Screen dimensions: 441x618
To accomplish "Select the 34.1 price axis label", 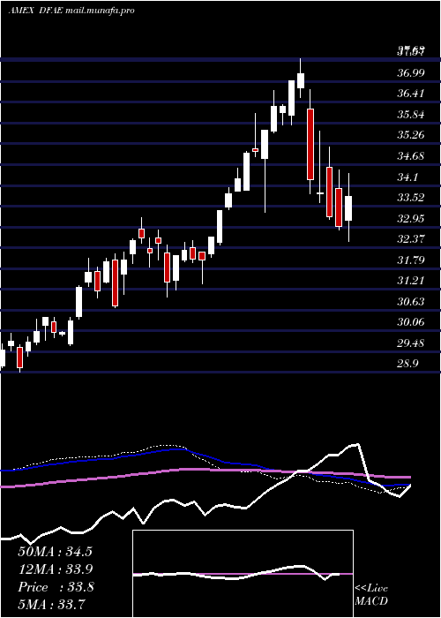I will point(407,177).
